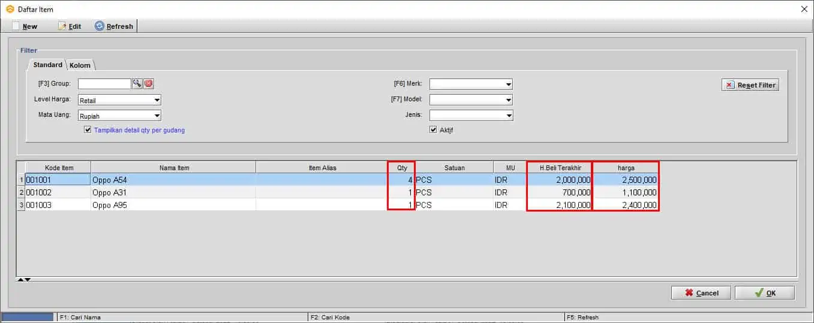Switch to the Standard filter tab
This screenshot has width=814, height=323.
click(x=47, y=65)
